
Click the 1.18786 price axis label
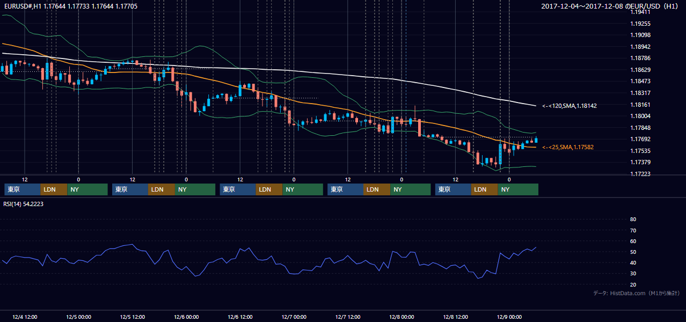tap(640, 58)
